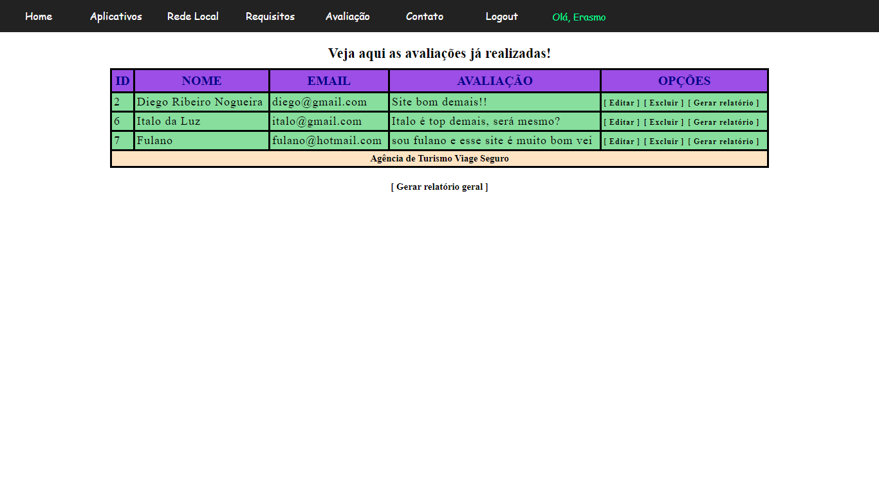Viewport: 879px width, 494px height.
Task: Click the ID cell with value 2
Action: coord(122,102)
